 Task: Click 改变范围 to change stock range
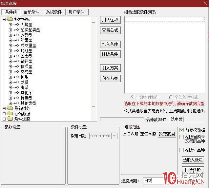click(x=167, y=134)
